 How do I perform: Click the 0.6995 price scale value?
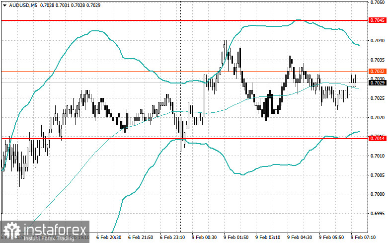pos(378,214)
